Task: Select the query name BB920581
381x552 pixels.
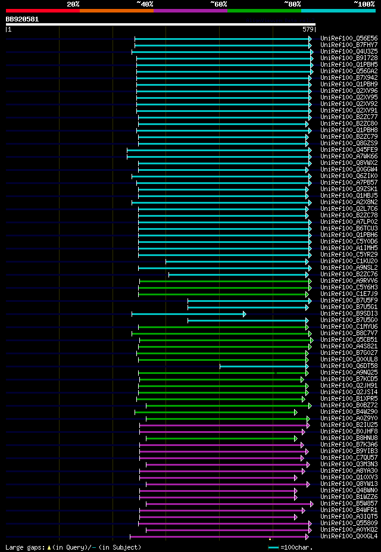Action: point(22,20)
